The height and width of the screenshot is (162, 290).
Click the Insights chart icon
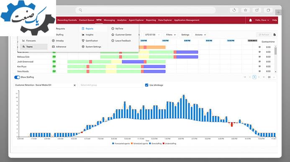point(83,35)
